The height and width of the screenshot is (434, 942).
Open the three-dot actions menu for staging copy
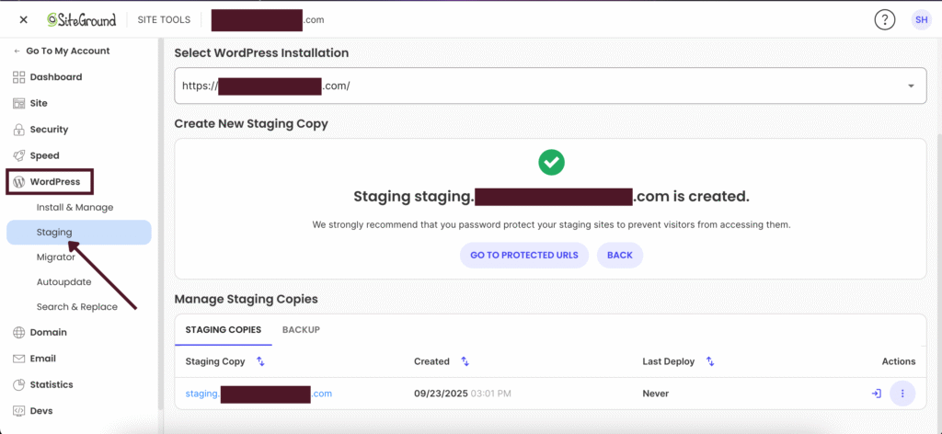point(902,394)
